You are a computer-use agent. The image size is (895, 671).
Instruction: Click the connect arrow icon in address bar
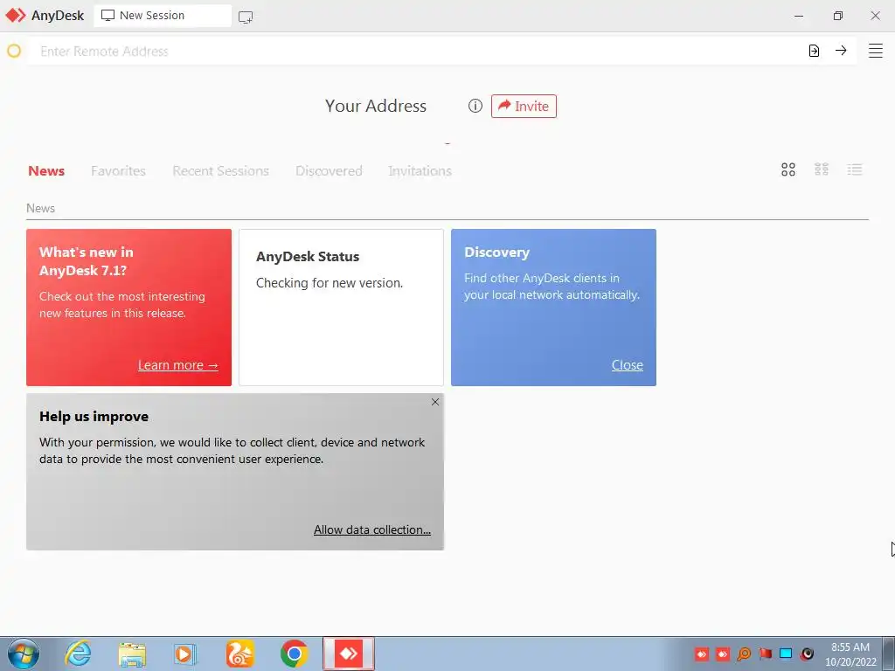[x=841, y=51]
